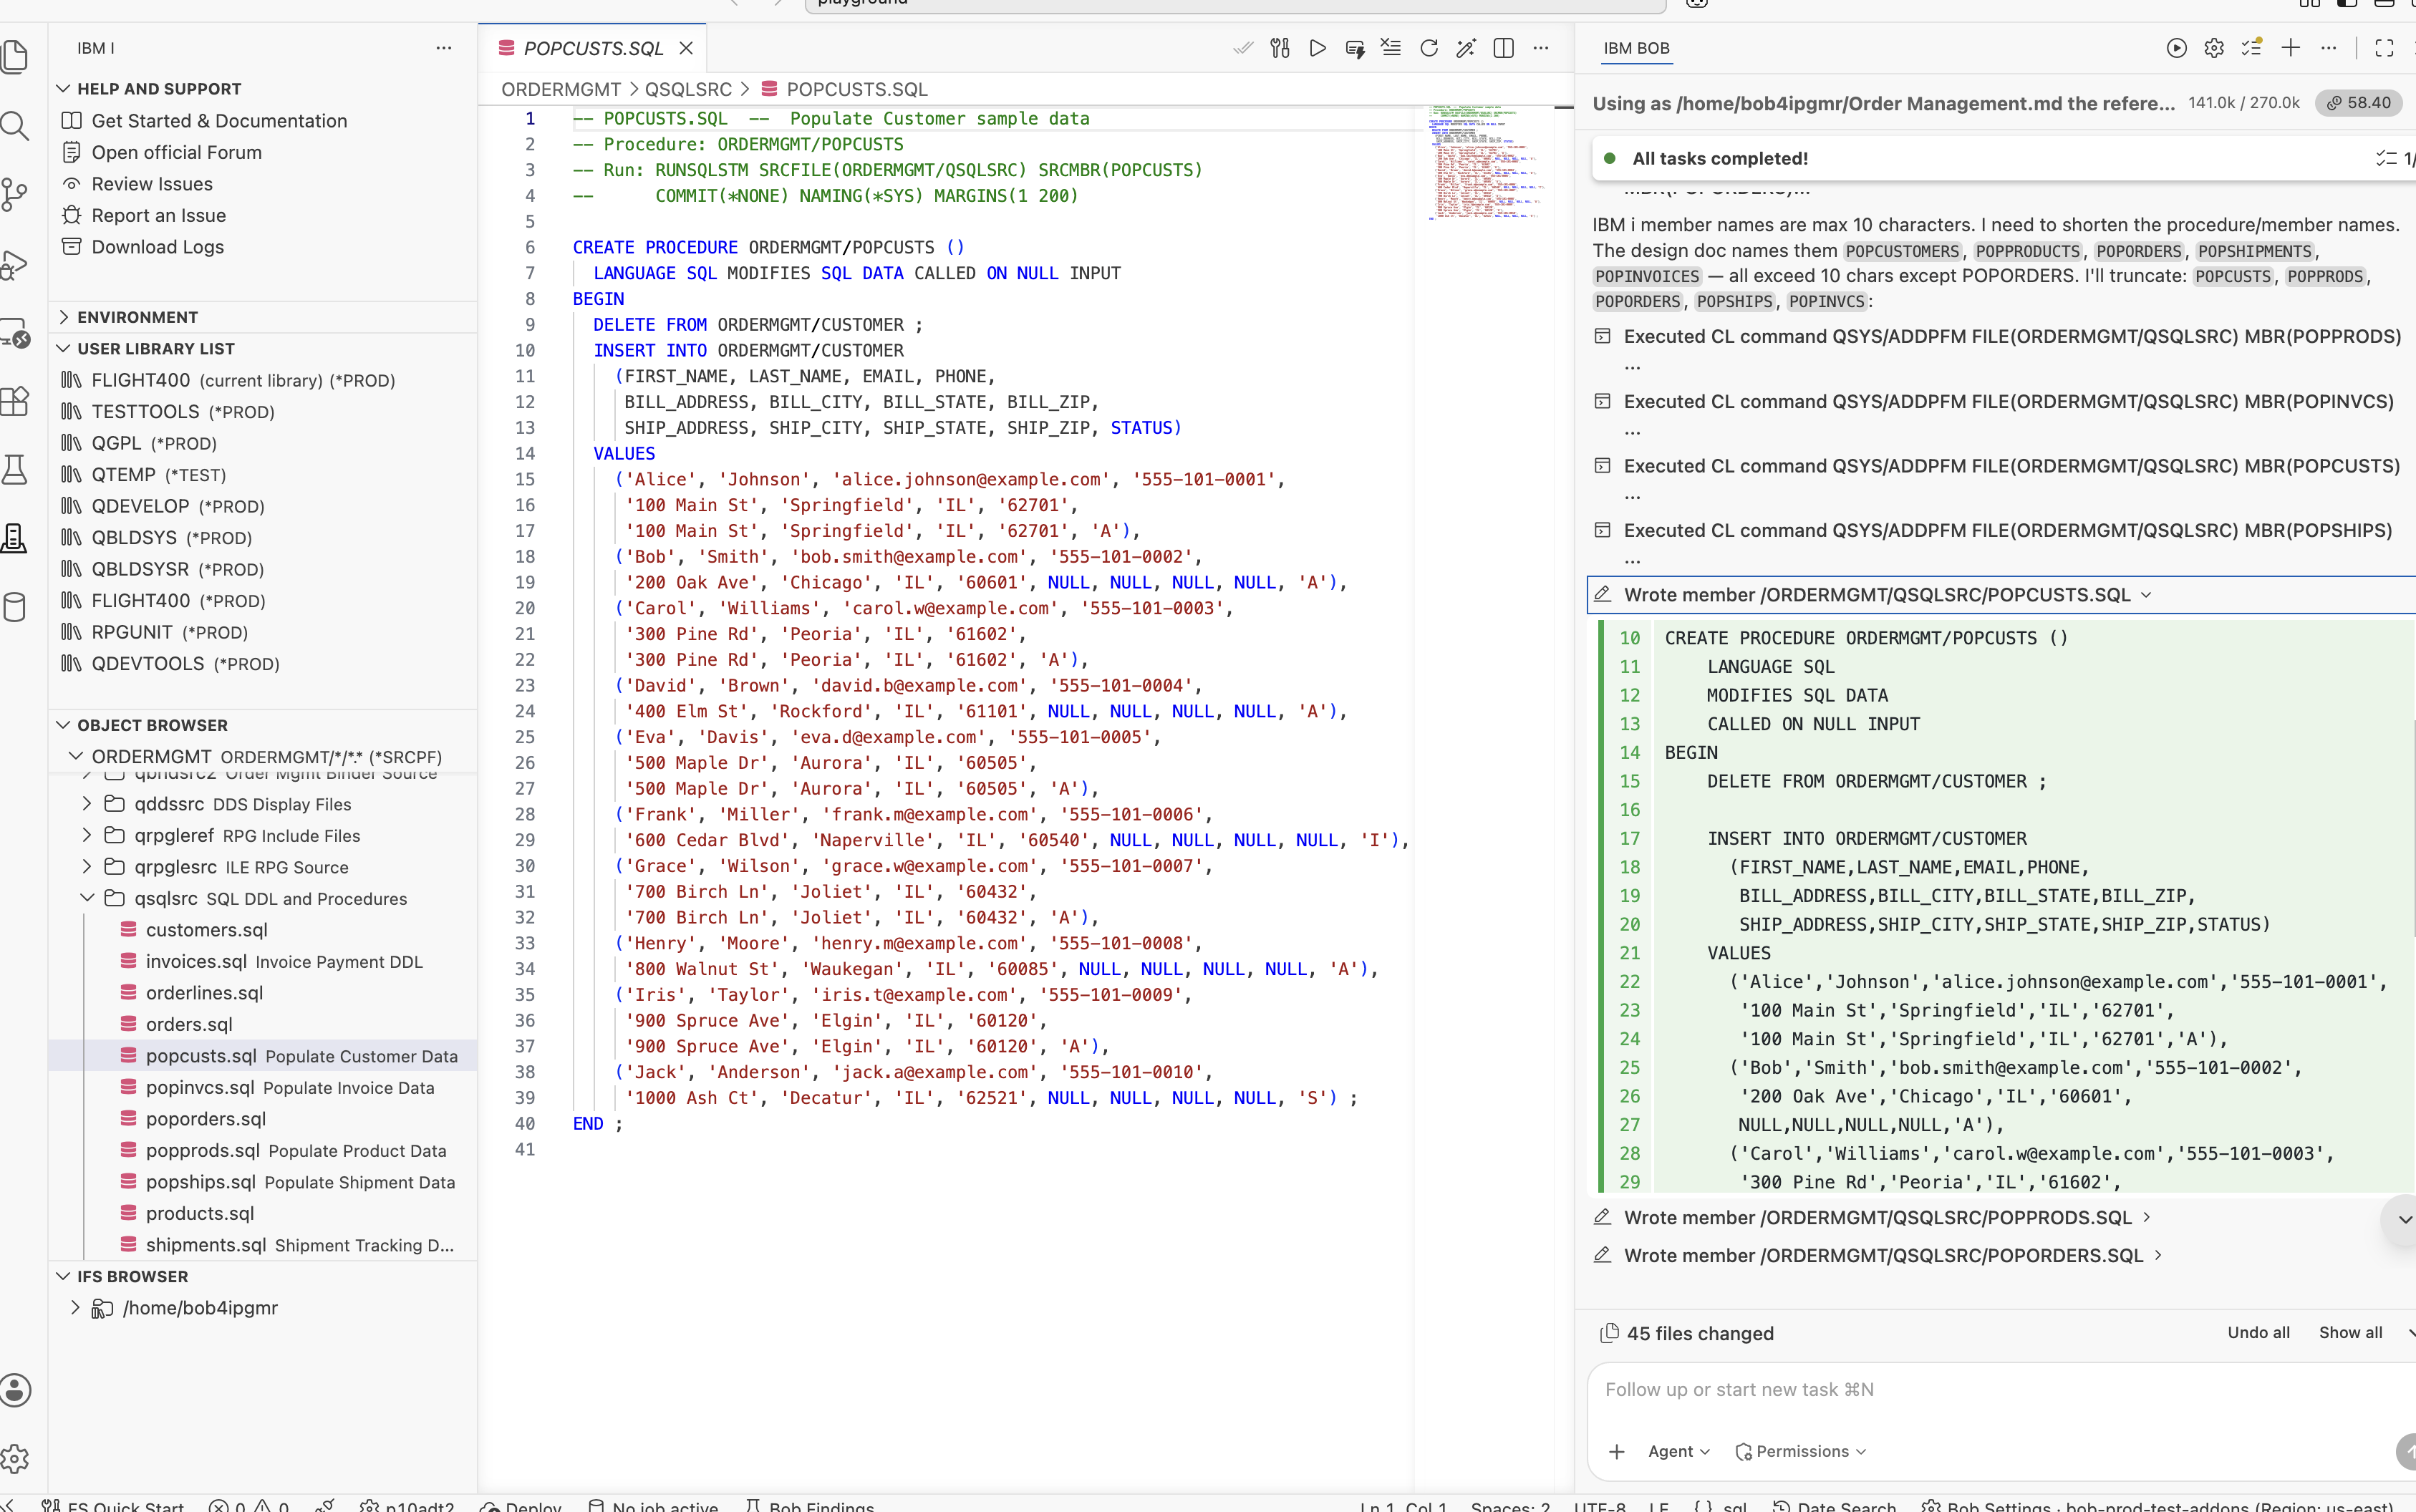Viewport: 2416px width, 1512px height.
Task: Close the POPCUSTS.SQL editor tab
Action: point(686,48)
